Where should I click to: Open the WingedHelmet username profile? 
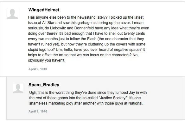pos(44,10)
